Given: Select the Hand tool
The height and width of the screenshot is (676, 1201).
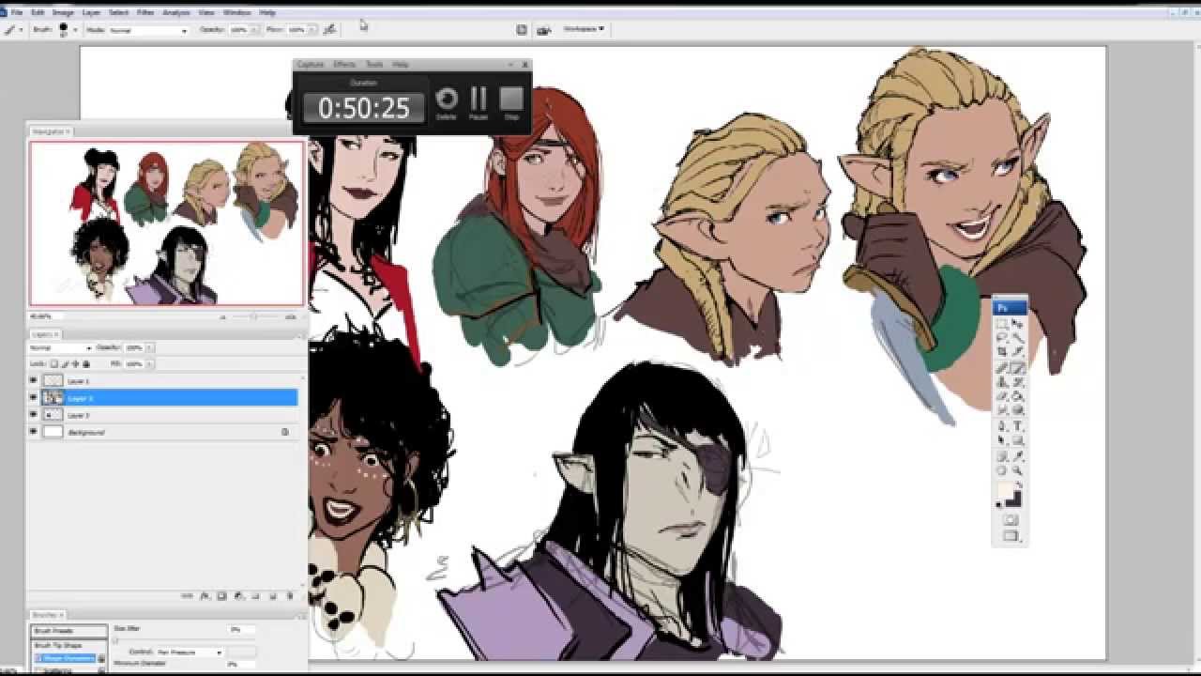Looking at the screenshot, I should (x=1002, y=470).
